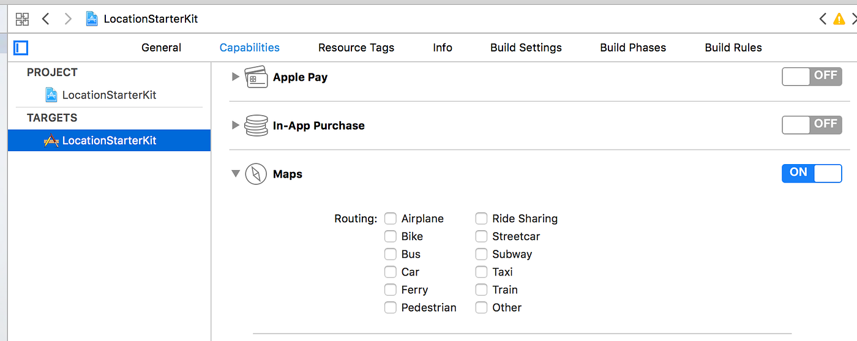Viewport: 857px width, 341px height.
Task: Go back with the left chevron
Action: tap(46, 18)
